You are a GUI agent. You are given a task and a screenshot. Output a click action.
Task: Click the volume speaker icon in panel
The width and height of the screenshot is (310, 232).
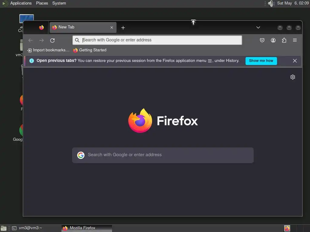[x=271, y=3]
